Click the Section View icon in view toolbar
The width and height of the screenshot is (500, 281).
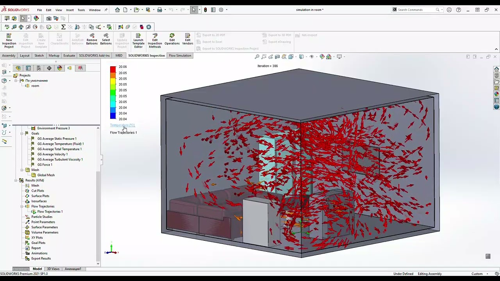point(277,57)
